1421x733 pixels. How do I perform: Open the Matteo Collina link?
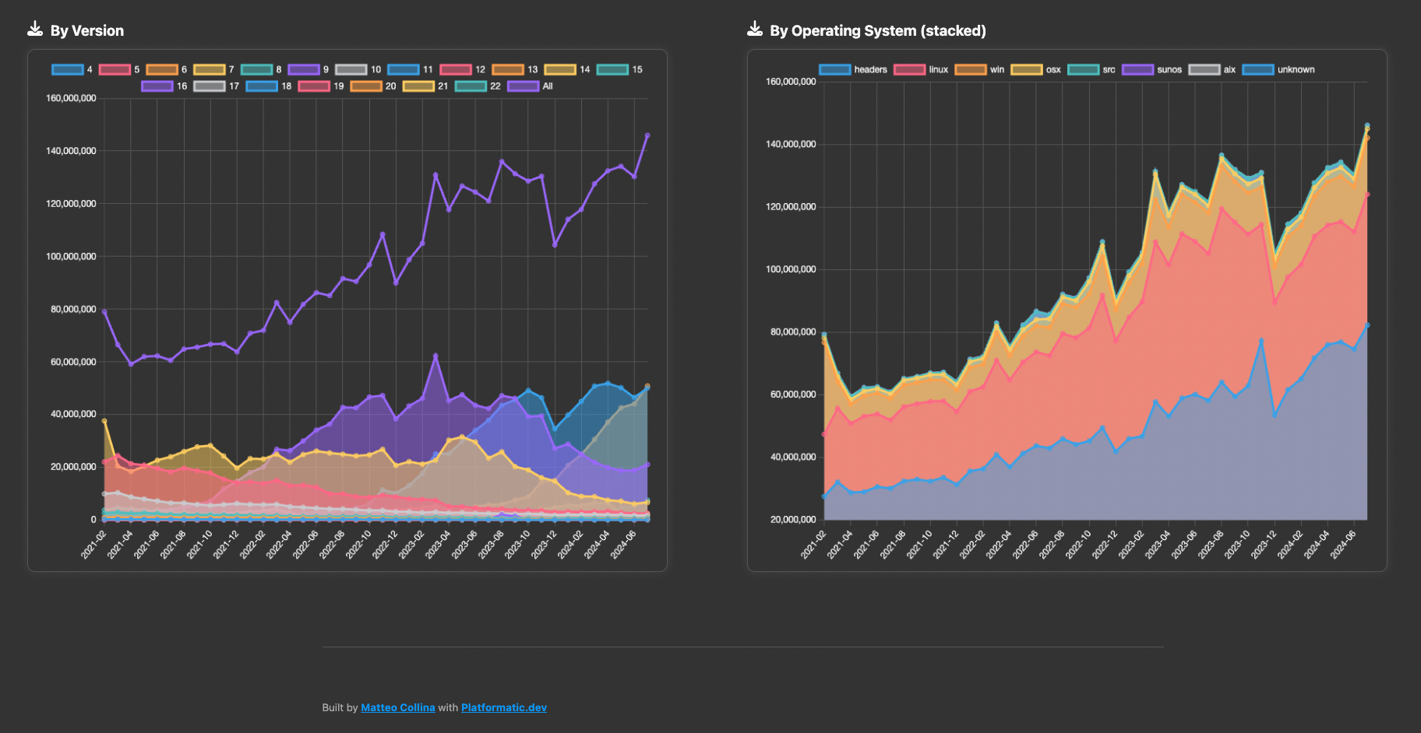click(397, 707)
